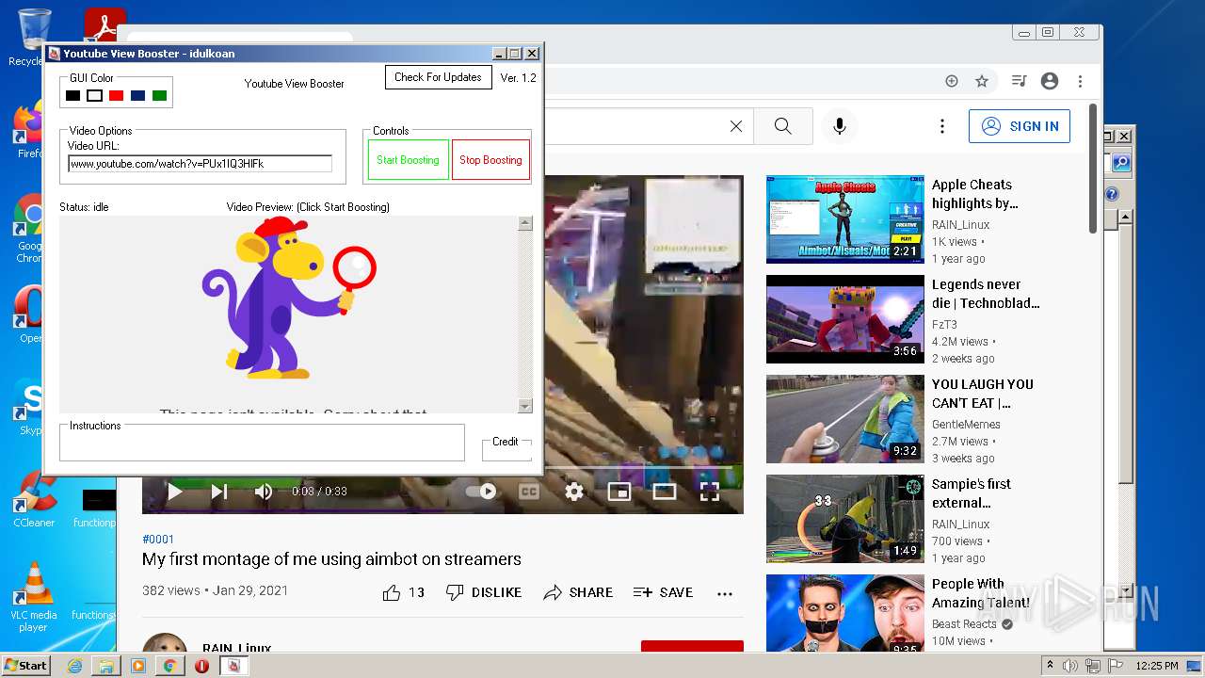Click the Windows Start button
The image size is (1205, 678).
26,665
